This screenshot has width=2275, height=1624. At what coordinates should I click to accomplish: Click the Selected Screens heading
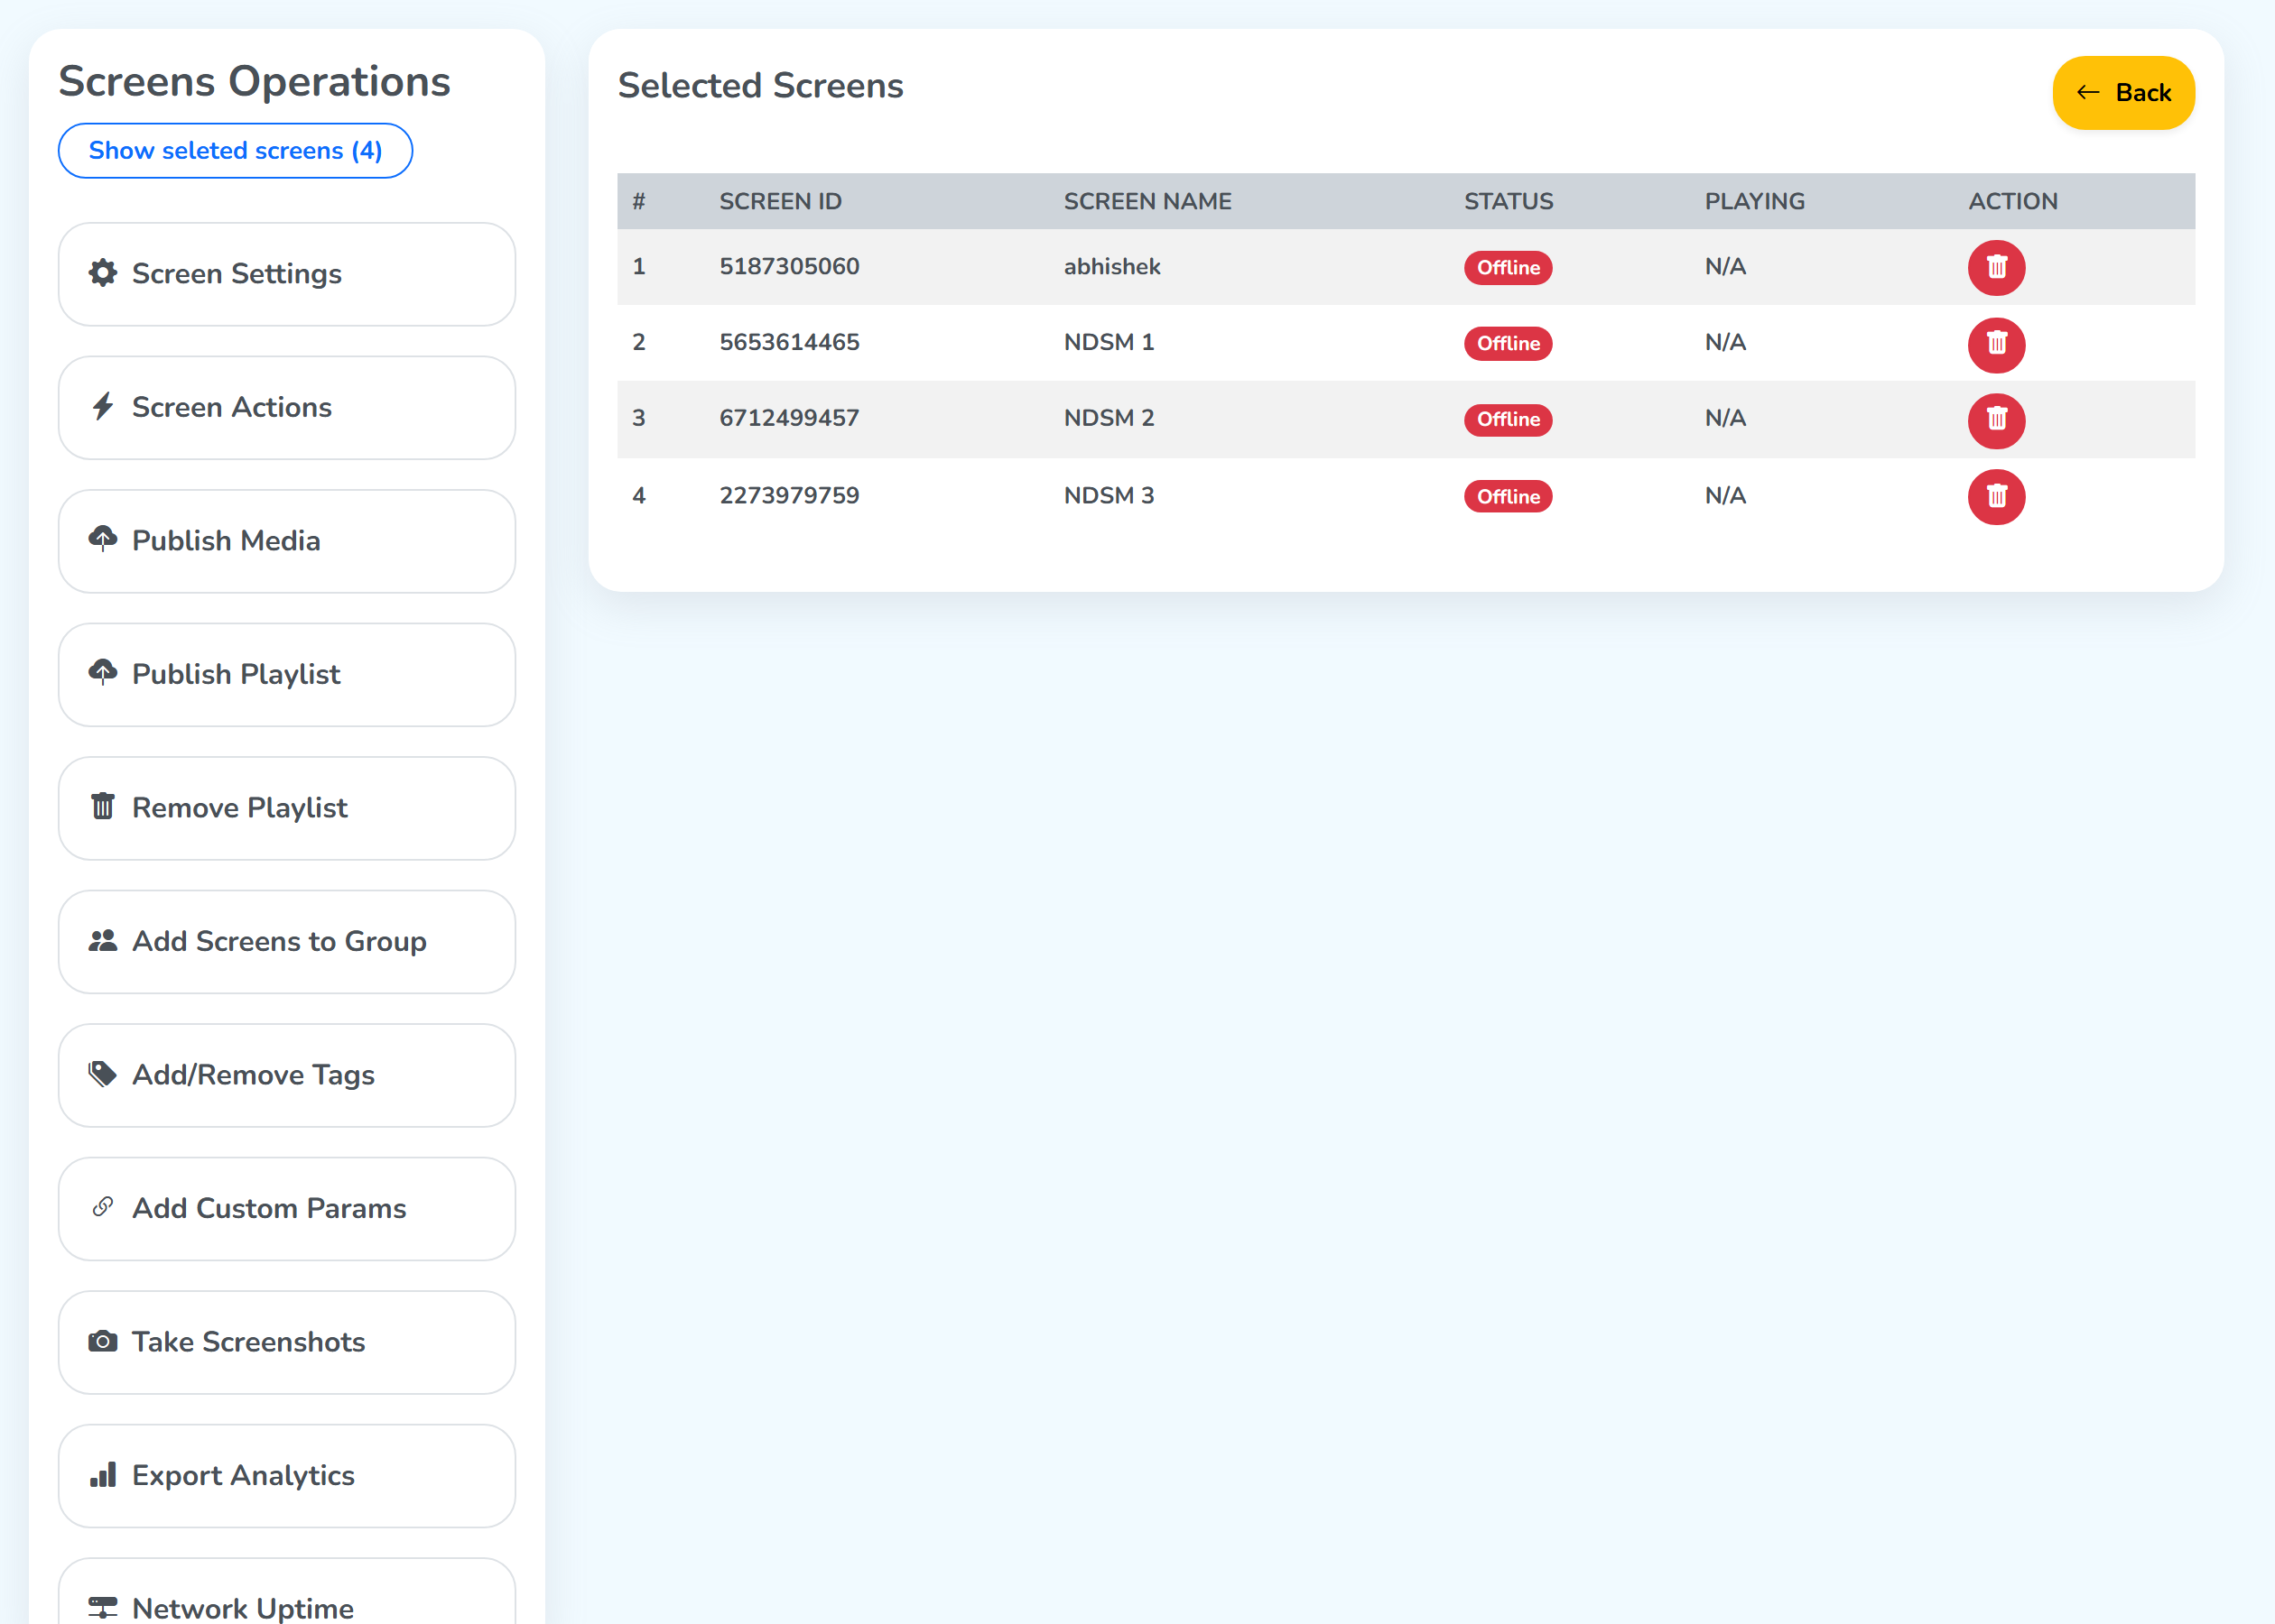coord(760,86)
